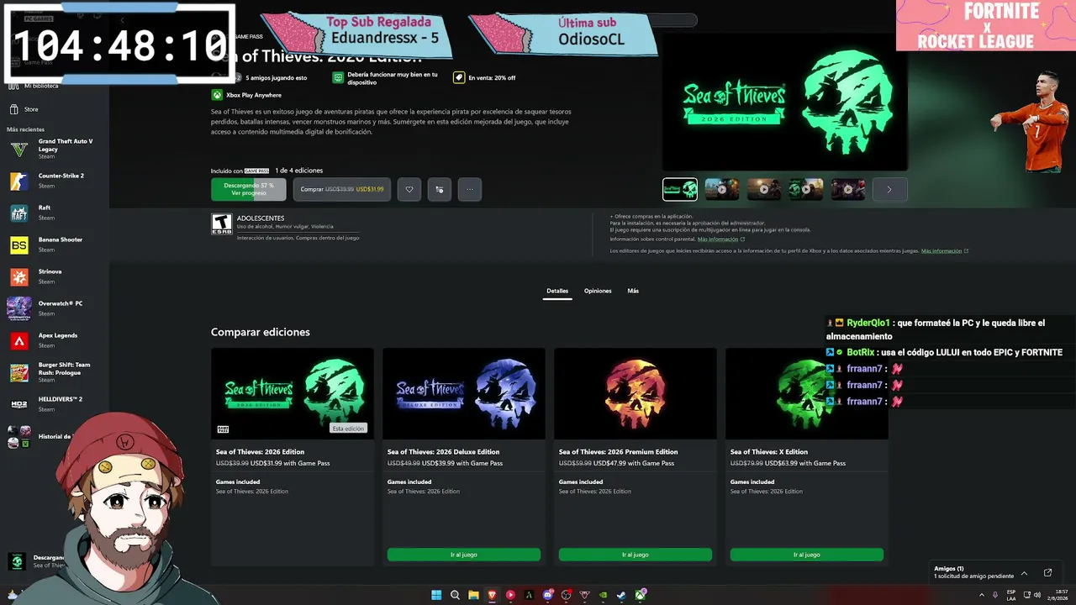Click the ESRB Teen rating badge
The height and width of the screenshot is (605, 1076).
point(221,224)
